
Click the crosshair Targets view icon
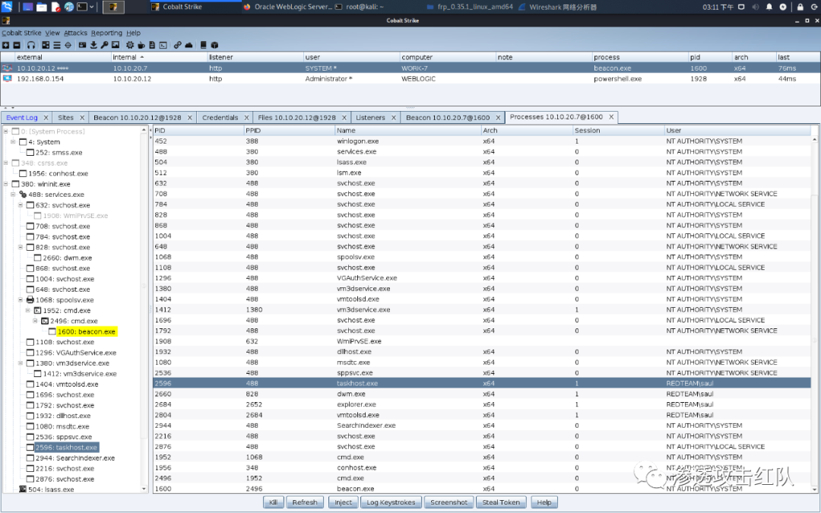click(68, 45)
